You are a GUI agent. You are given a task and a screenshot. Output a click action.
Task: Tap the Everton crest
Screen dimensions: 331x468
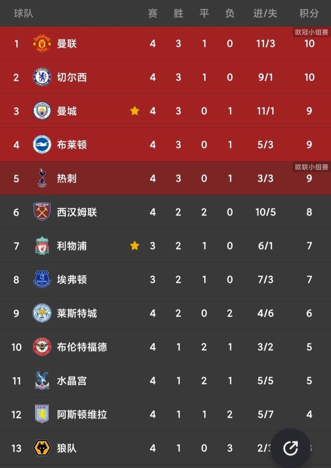42,279
